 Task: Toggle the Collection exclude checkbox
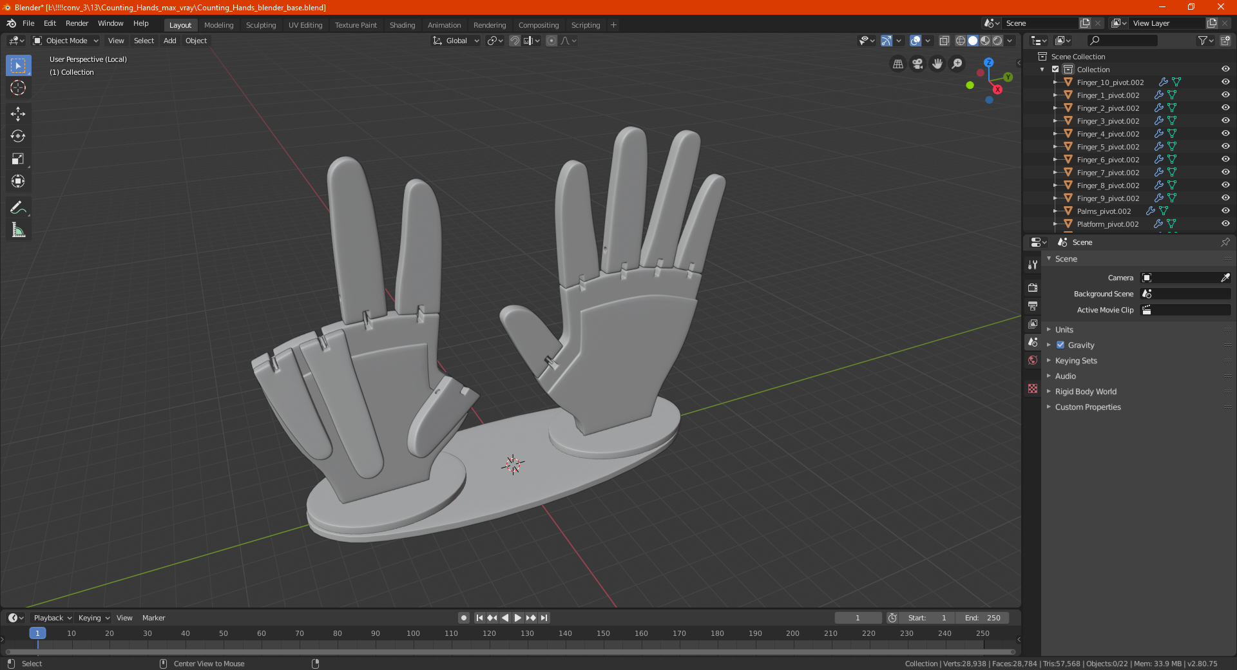pos(1055,69)
